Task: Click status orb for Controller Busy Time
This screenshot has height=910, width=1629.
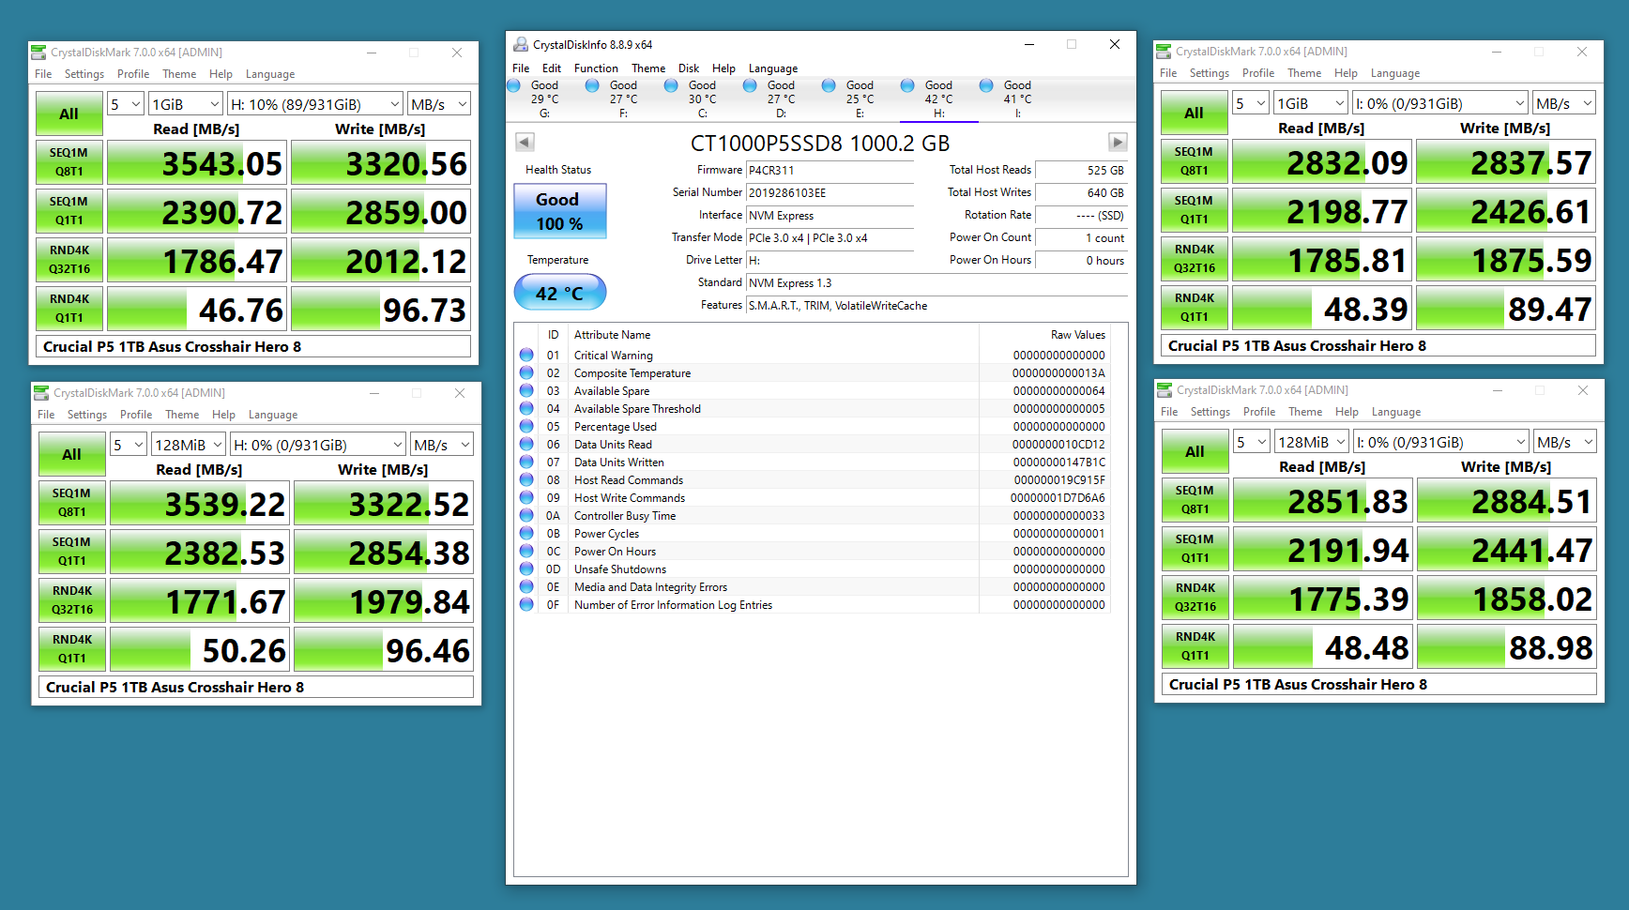Action: tap(526, 515)
